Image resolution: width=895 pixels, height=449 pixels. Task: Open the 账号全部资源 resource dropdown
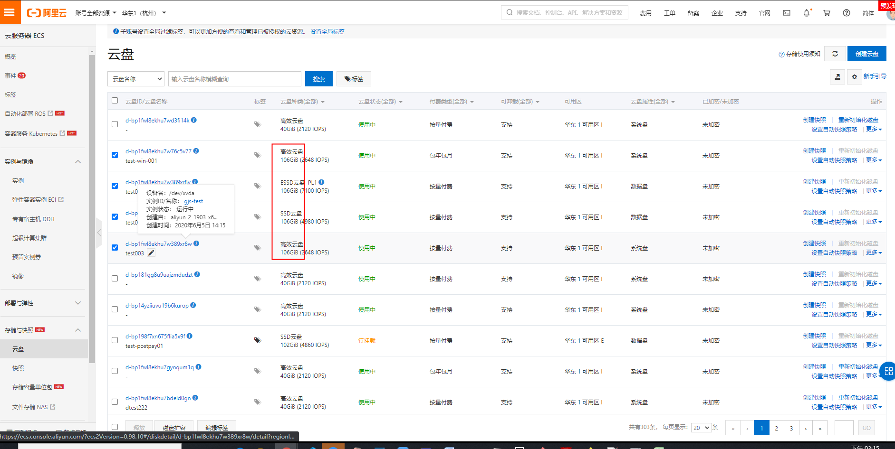pyautogui.click(x=96, y=13)
